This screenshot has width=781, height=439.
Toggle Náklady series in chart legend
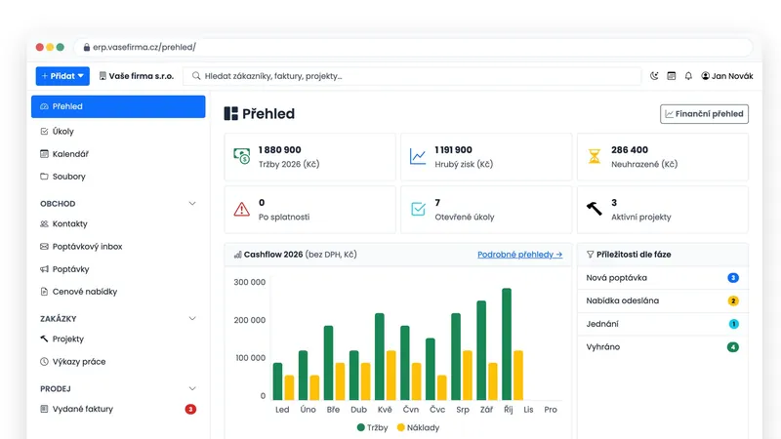click(x=419, y=427)
